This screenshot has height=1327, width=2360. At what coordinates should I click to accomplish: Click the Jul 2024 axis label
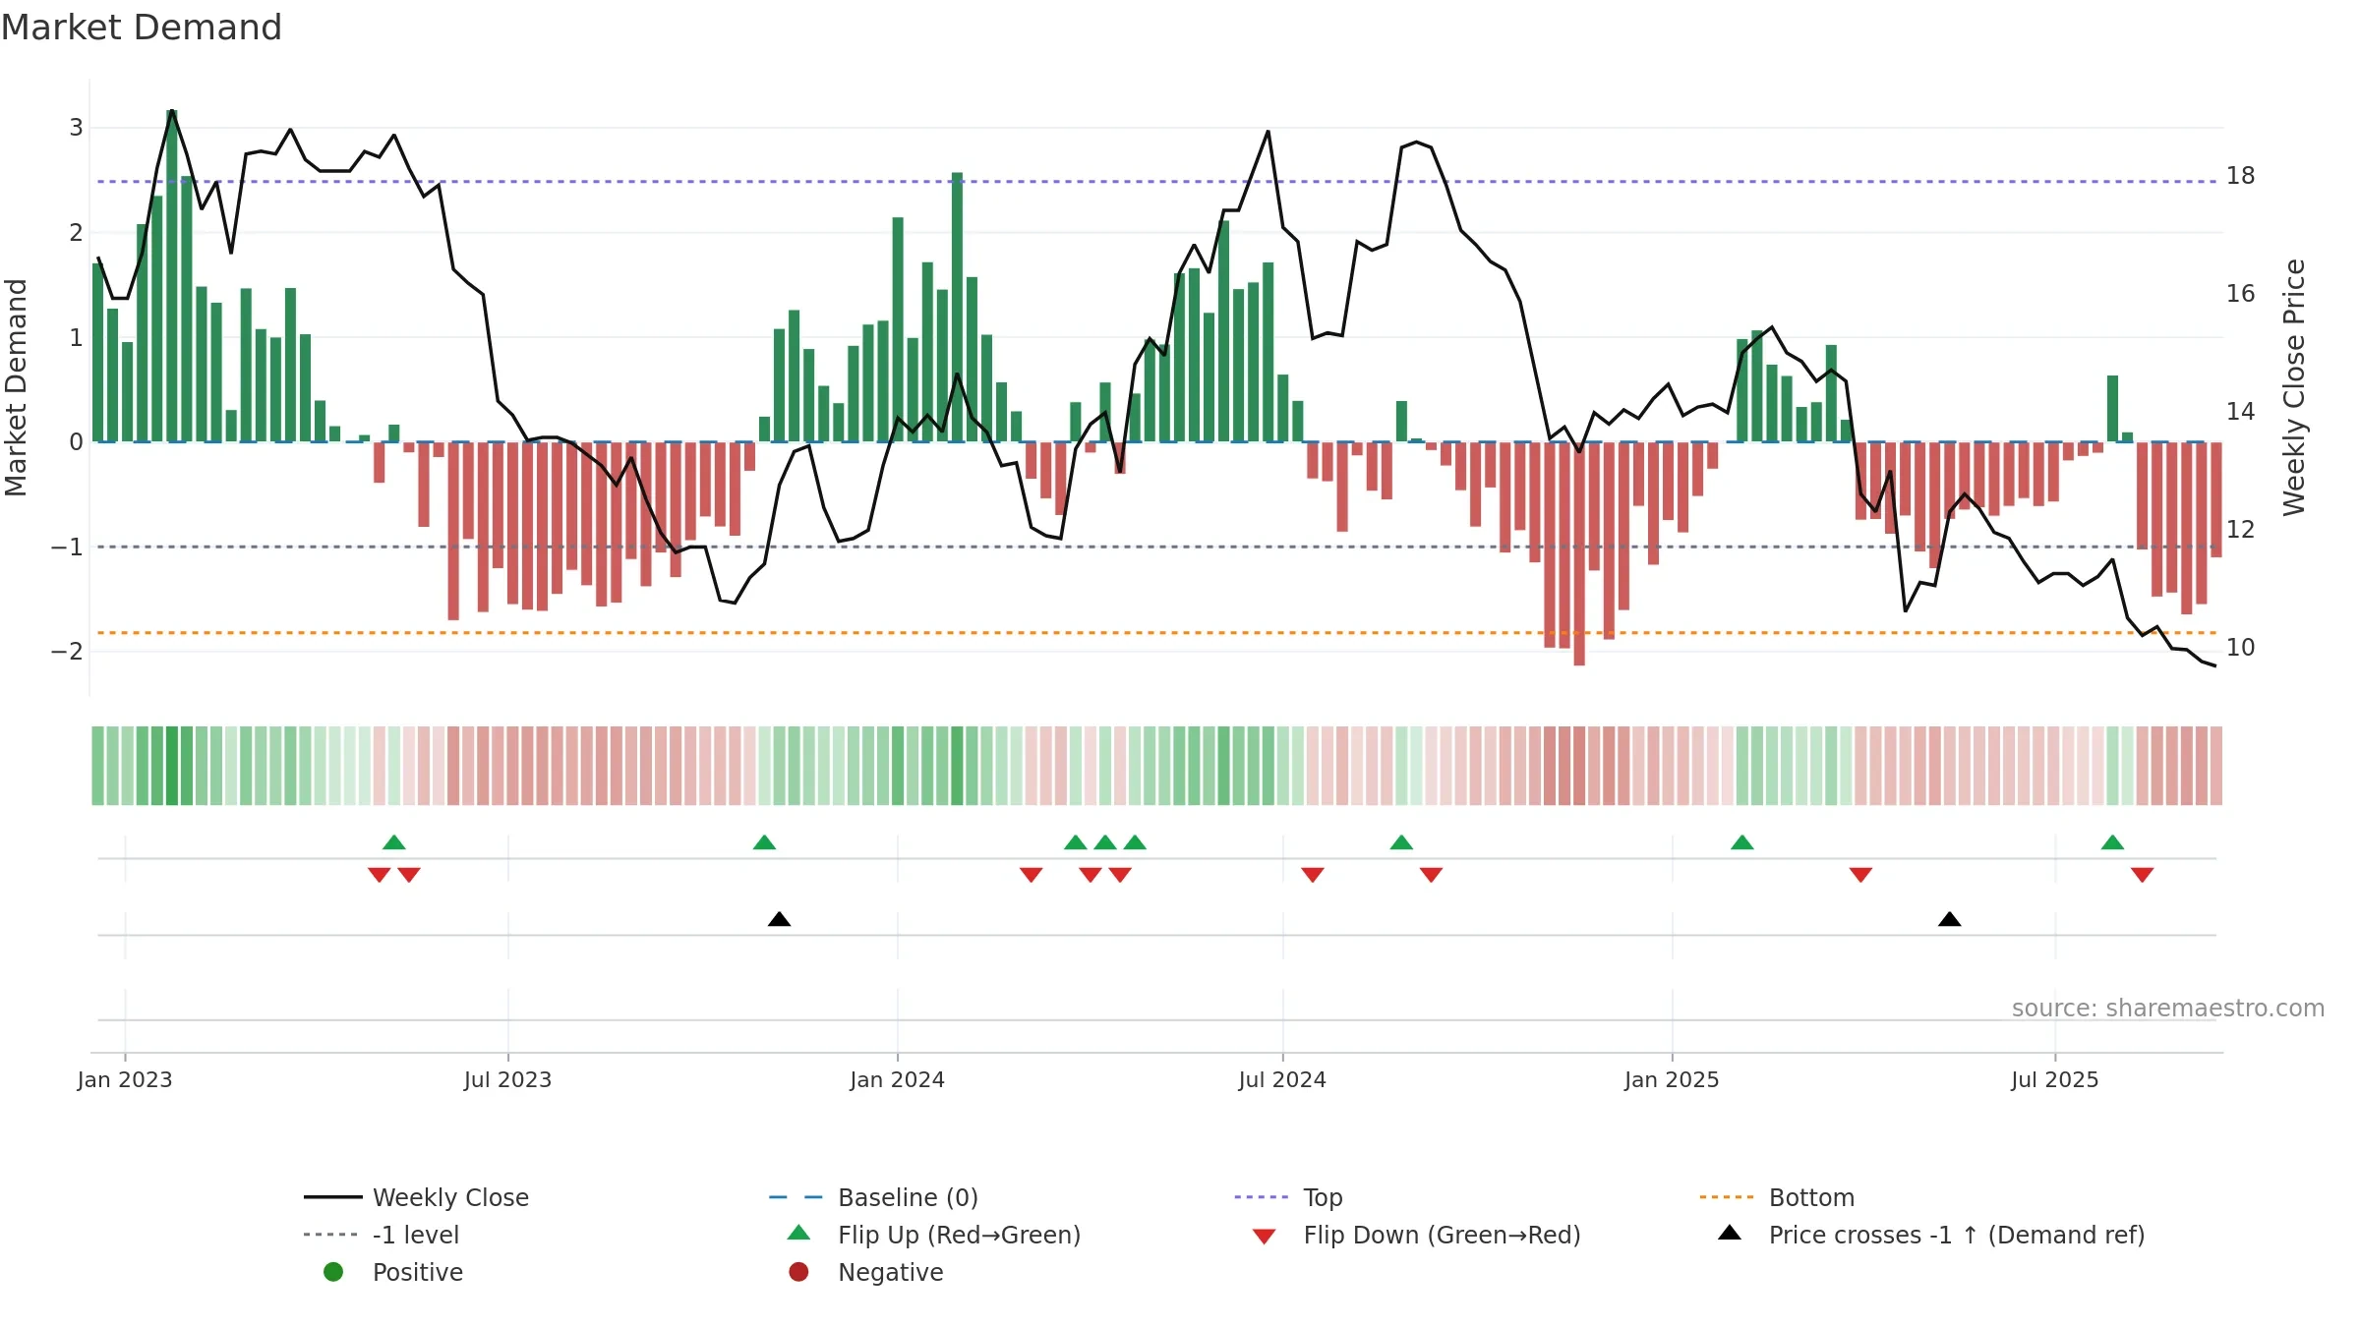tap(1282, 1080)
